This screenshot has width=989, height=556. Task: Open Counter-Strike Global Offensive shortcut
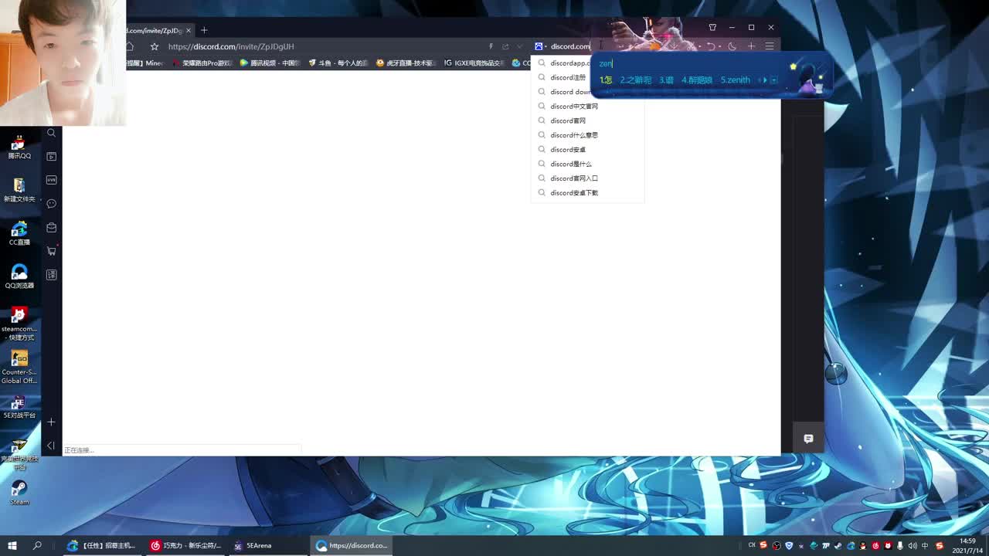pyautogui.click(x=19, y=368)
